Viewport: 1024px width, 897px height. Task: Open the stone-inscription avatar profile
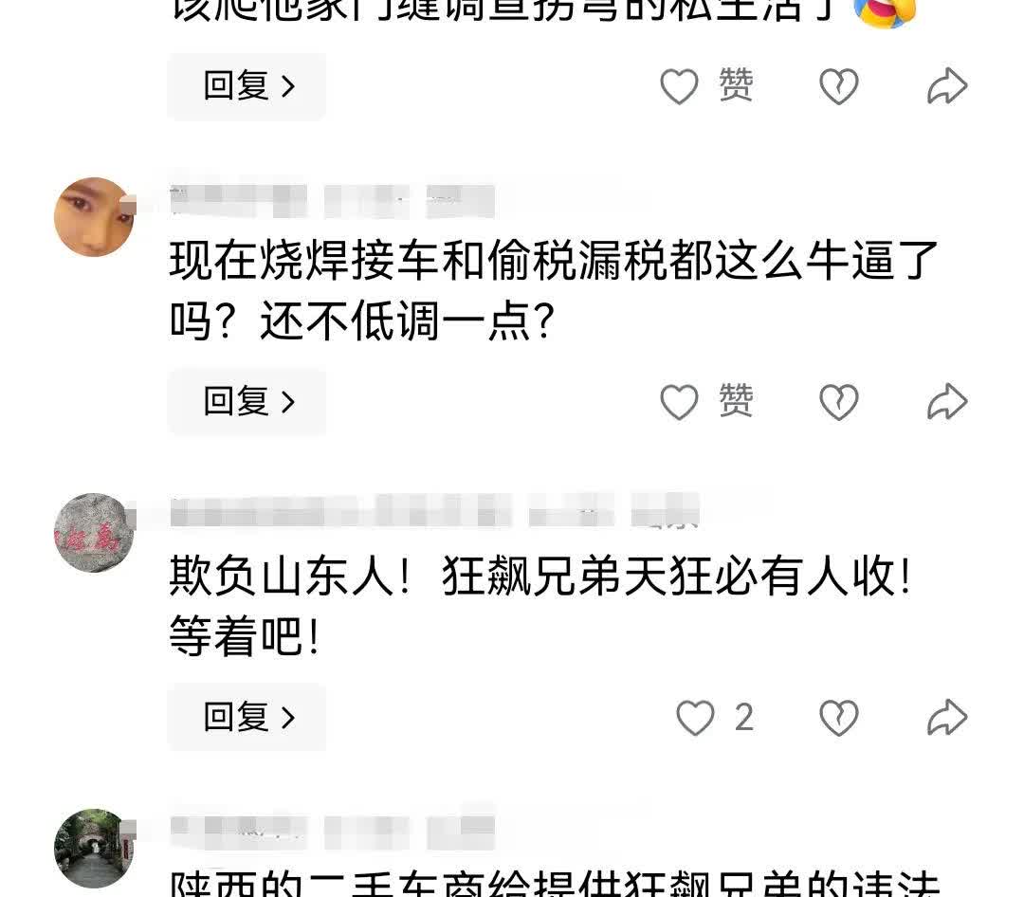93,533
